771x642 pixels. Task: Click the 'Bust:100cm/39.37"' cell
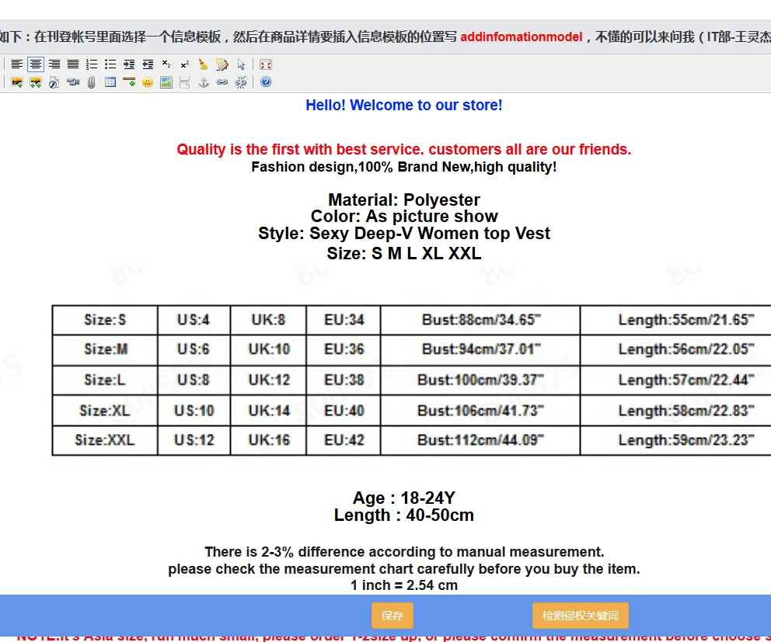point(480,380)
